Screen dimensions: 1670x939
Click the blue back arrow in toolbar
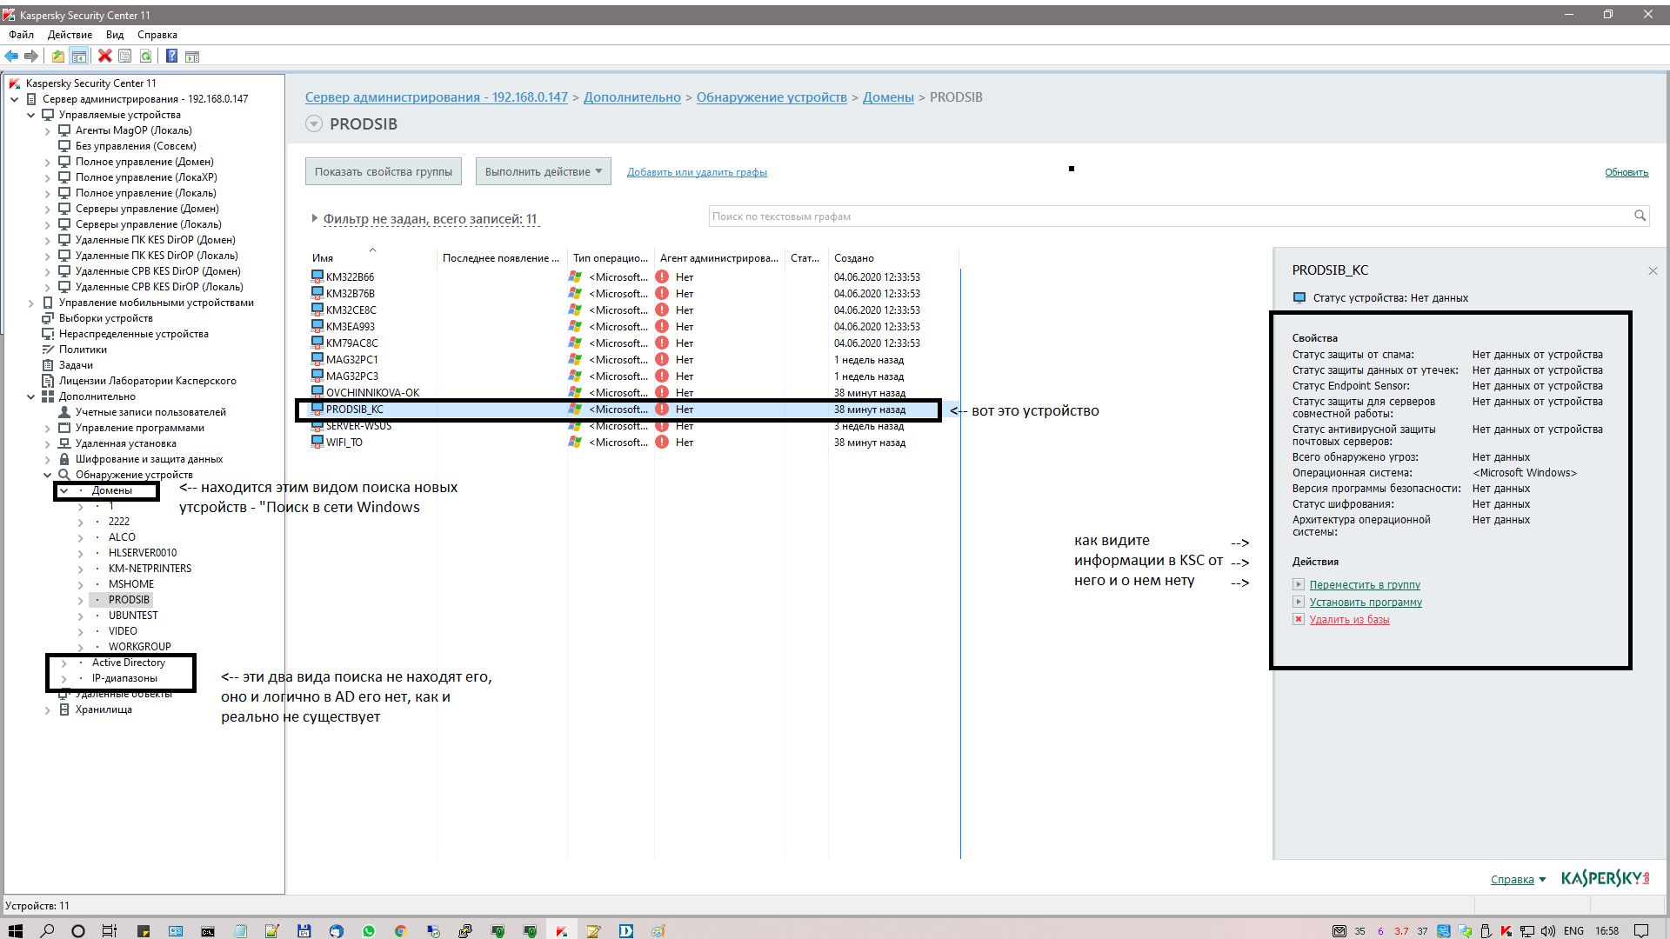11,56
